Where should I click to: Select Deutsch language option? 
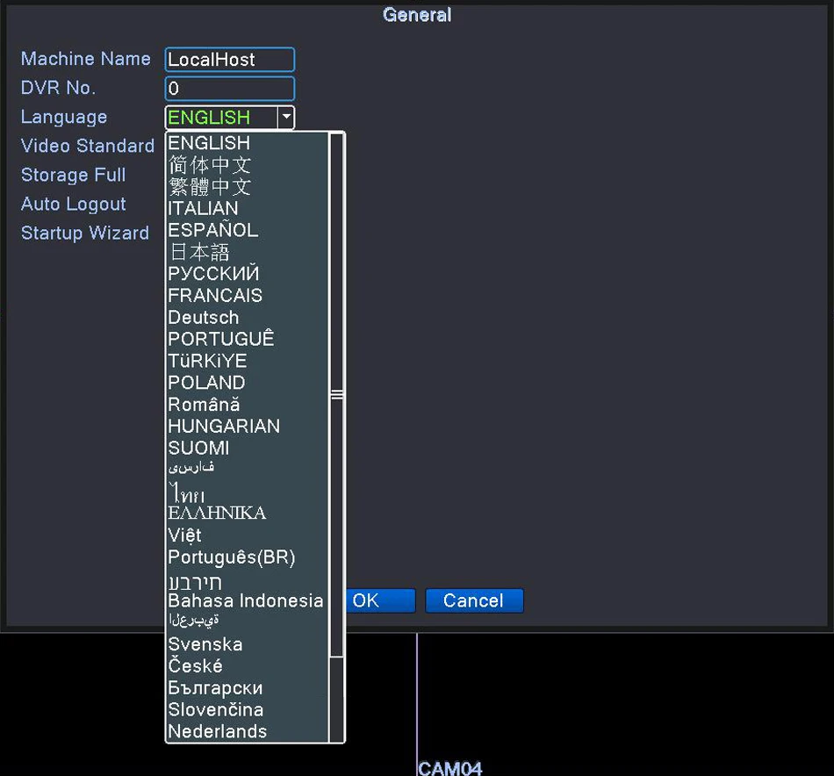[248, 317]
